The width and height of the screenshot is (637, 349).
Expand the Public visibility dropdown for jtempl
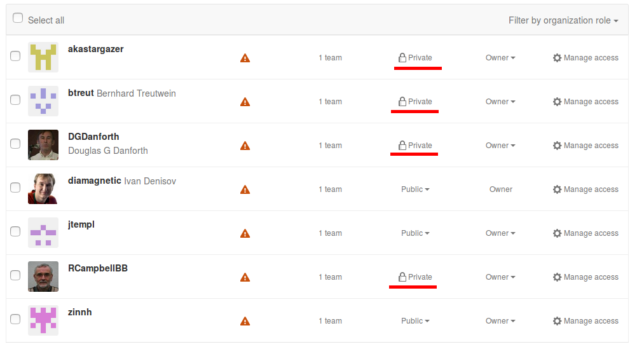click(415, 233)
